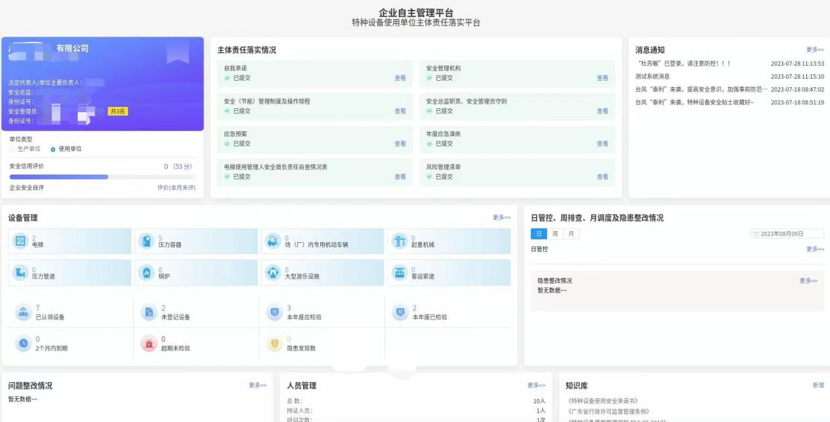
Task: Click 查看 for 安全(节能)管理制度及操作规程
Action: (400, 111)
